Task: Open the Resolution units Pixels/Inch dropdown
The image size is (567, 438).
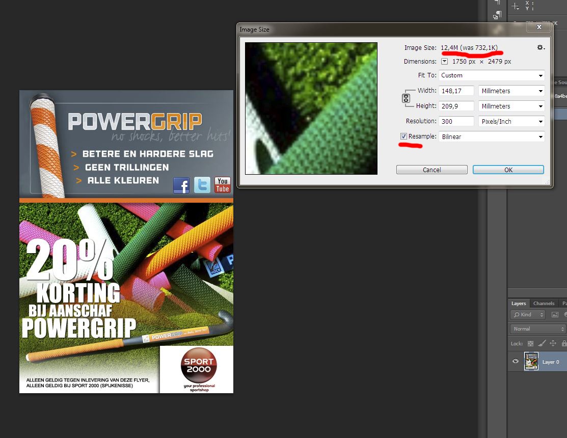Action: (511, 121)
